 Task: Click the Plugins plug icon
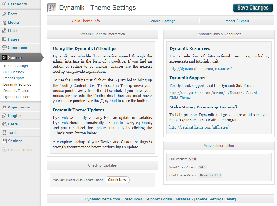coord(4,116)
